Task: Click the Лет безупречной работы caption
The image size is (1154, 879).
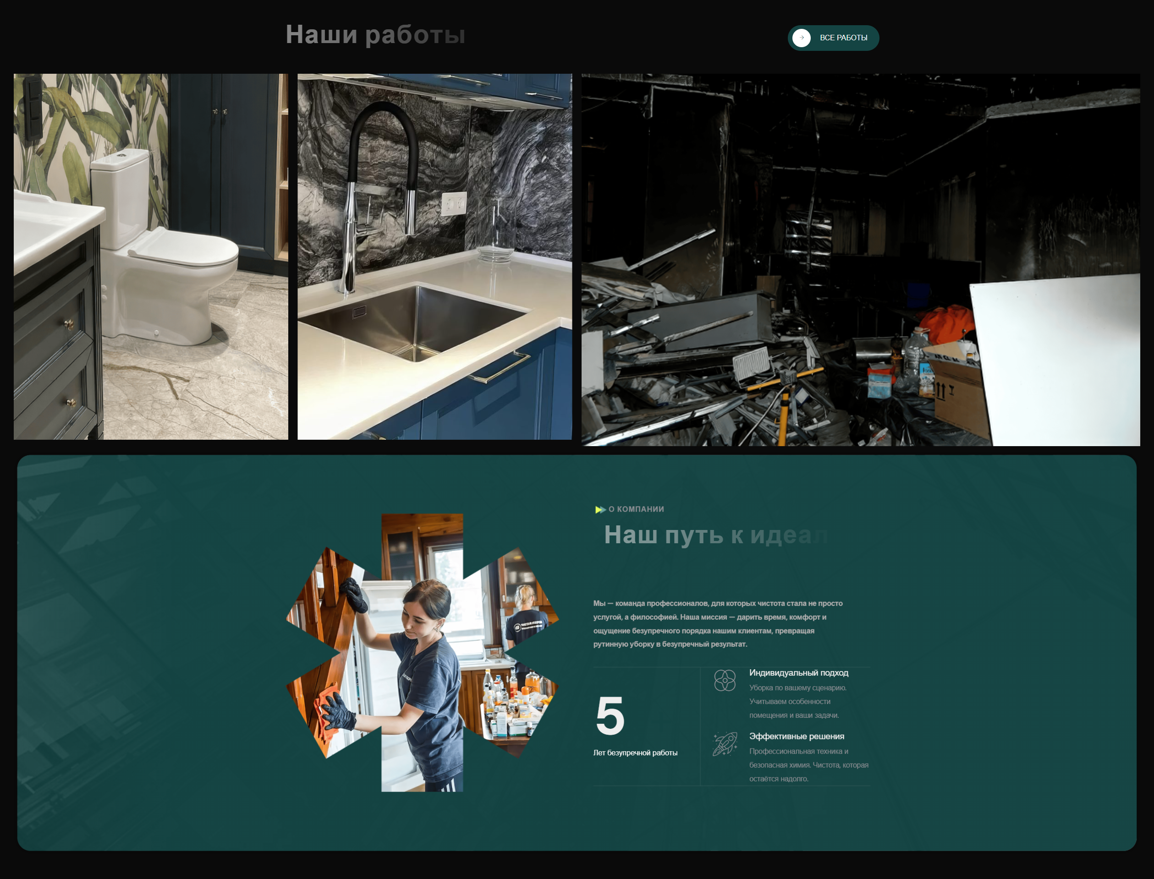Action: 635,753
